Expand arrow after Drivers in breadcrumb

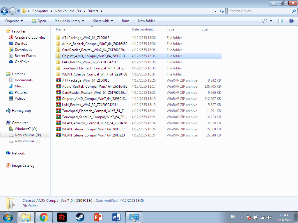pyautogui.click(x=102, y=11)
